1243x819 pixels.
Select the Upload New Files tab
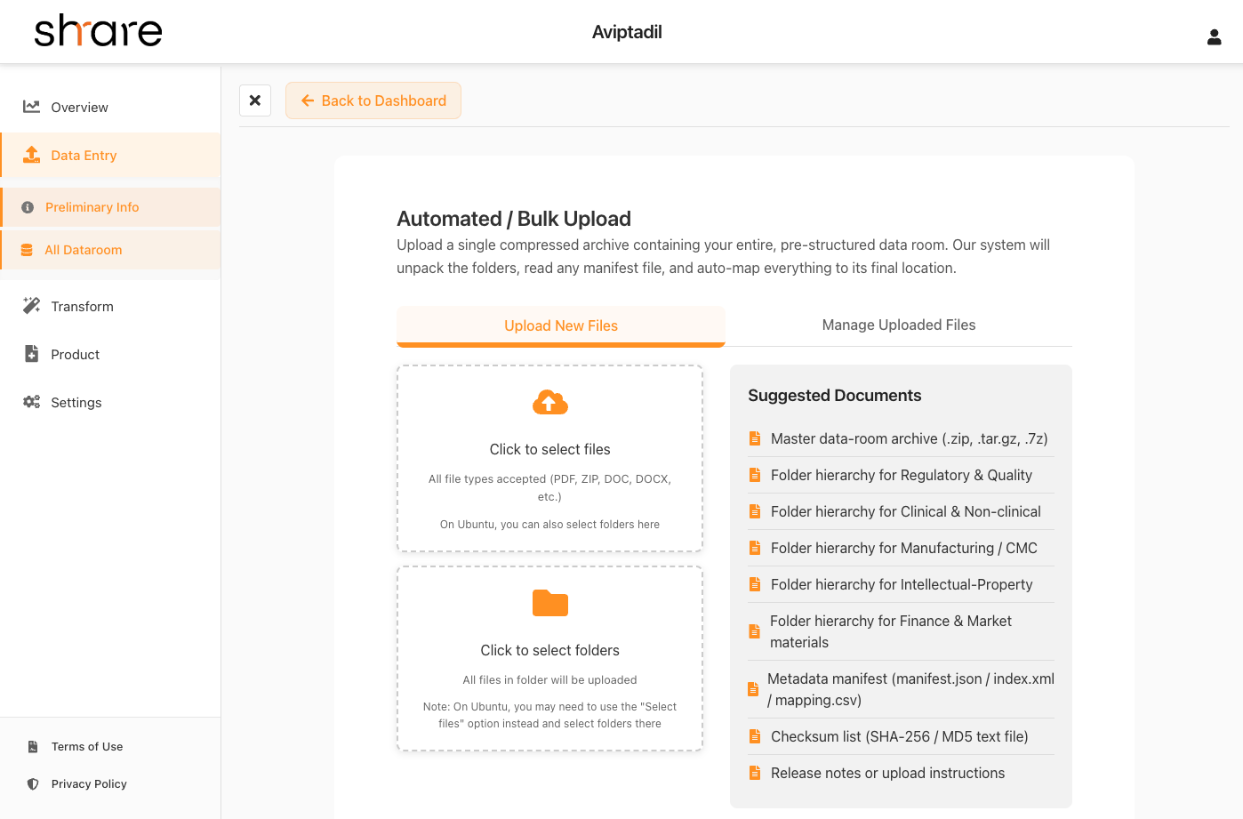(560, 325)
